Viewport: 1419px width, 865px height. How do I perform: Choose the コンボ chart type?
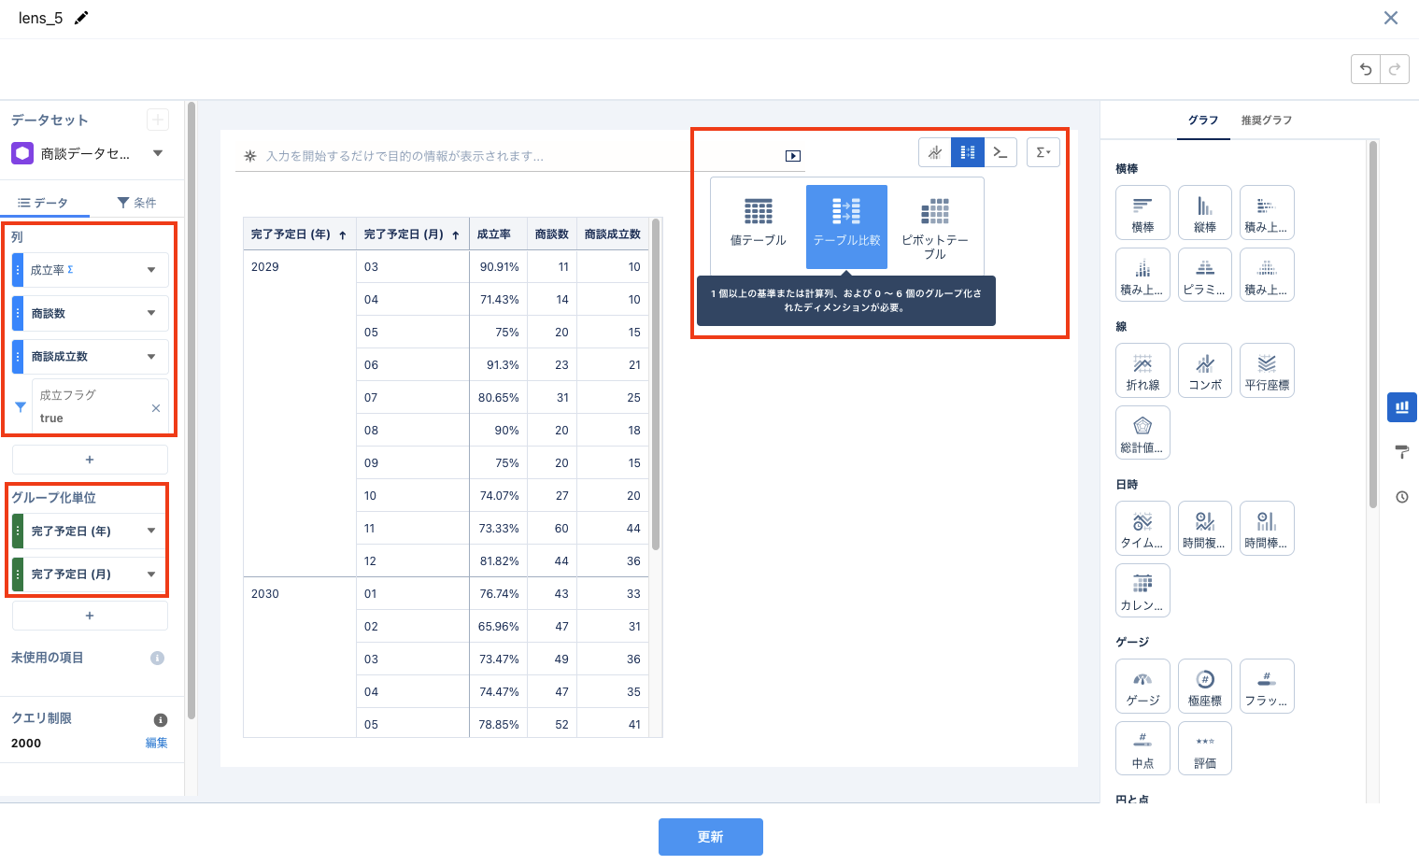[1205, 371]
